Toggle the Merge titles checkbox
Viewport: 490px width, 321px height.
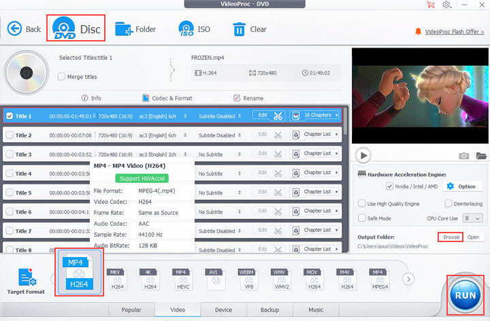pyautogui.click(x=61, y=76)
